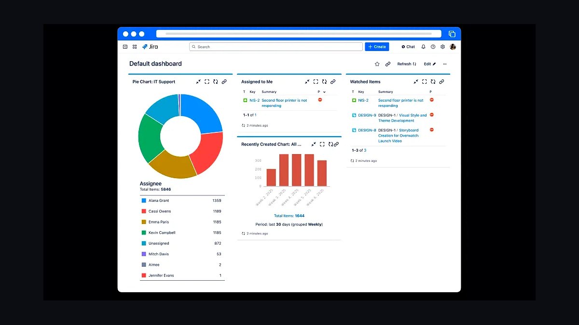Open the settings gear
Viewport: 579px width, 325px height.
click(442, 47)
